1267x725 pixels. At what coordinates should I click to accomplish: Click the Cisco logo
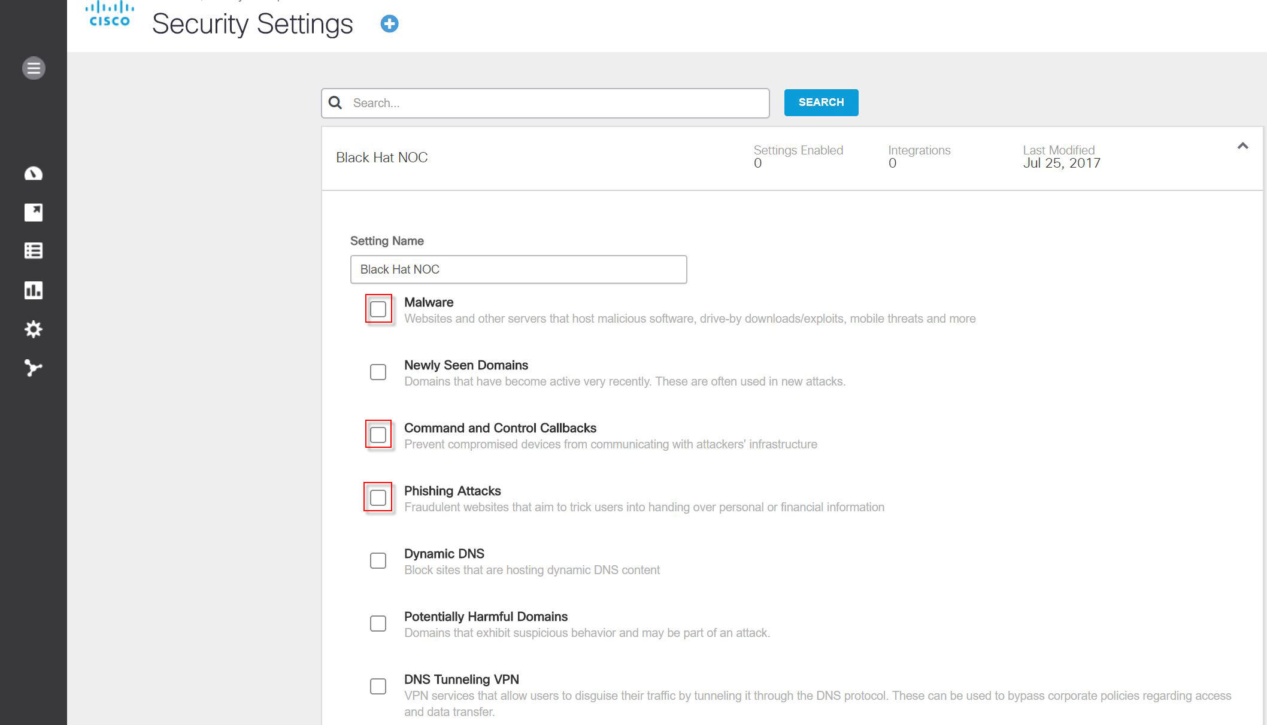[110, 16]
